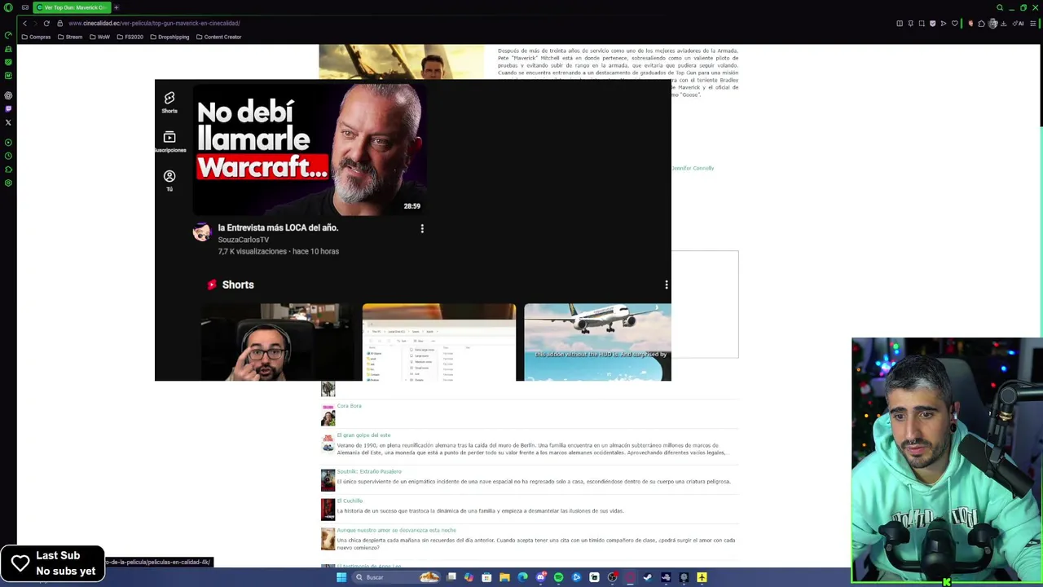Viewport: 1043px width, 587px height.
Task: Open options menu for 'la Entrevista más LOCA' video
Action: [x=422, y=229]
